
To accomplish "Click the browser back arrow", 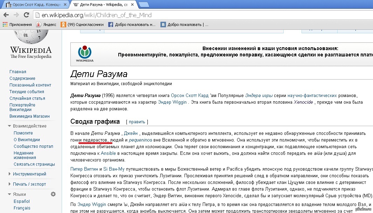I will (x=6, y=15).
